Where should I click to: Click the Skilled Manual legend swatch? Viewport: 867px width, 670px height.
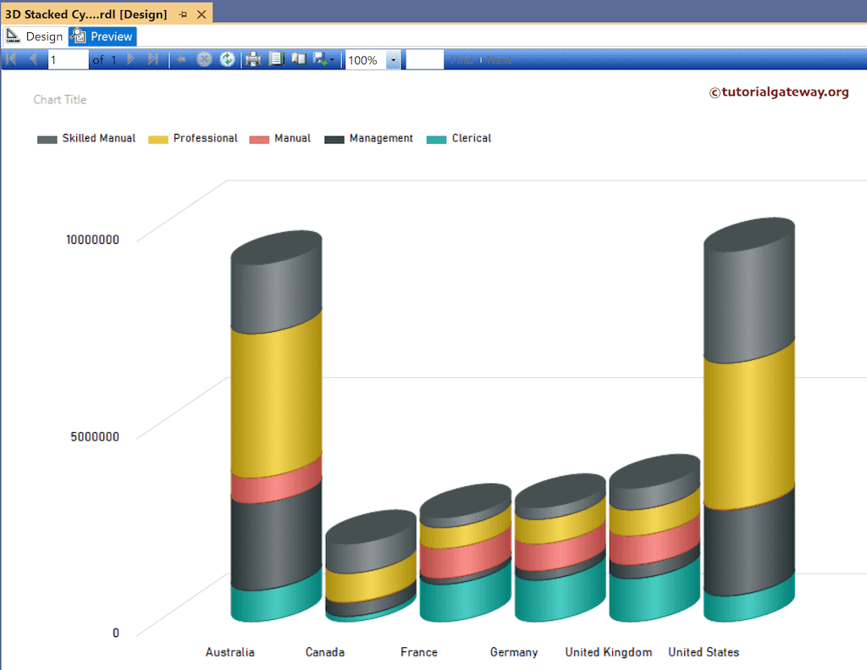click(45, 138)
